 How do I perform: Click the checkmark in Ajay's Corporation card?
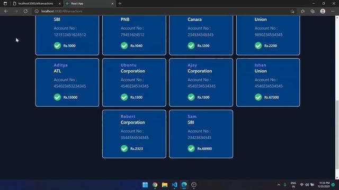click(191, 97)
